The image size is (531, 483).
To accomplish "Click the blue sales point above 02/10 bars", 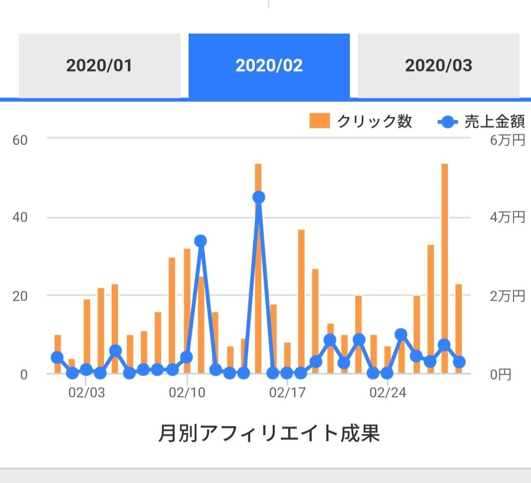I will (x=201, y=241).
